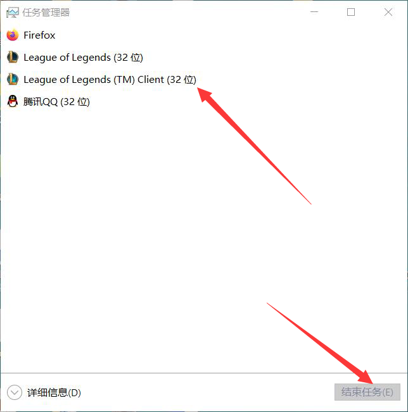Click the 结束任务(E) button
The width and height of the screenshot is (408, 412).
367,392
